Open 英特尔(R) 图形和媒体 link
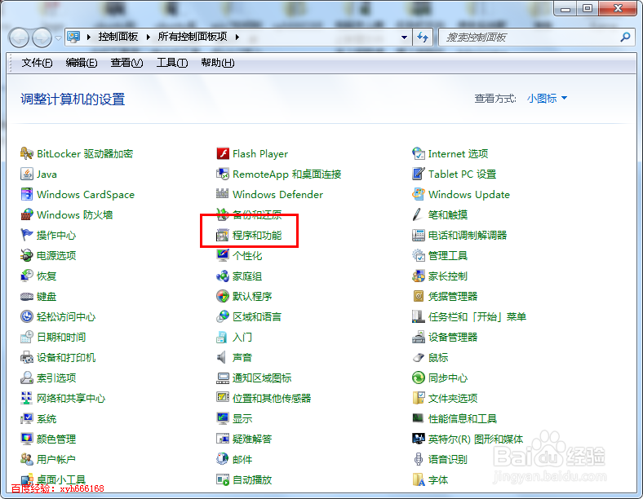 tap(476, 439)
